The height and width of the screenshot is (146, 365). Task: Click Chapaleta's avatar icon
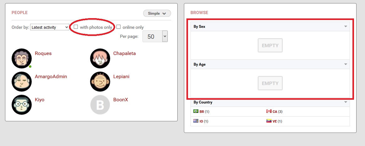click(100, 58)
